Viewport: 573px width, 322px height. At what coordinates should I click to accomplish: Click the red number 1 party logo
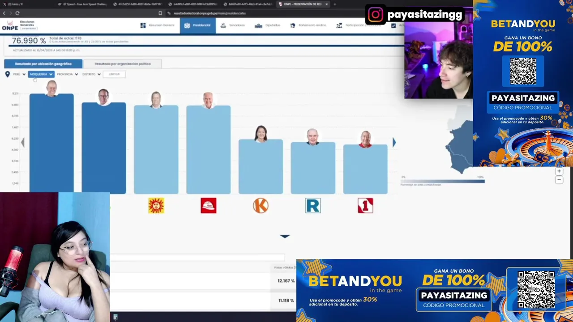tap(365, 205)
